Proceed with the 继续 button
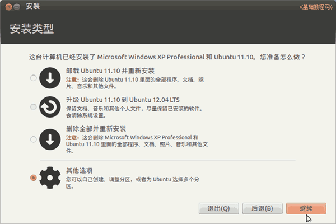336x224 pixels. coord(306,208)
